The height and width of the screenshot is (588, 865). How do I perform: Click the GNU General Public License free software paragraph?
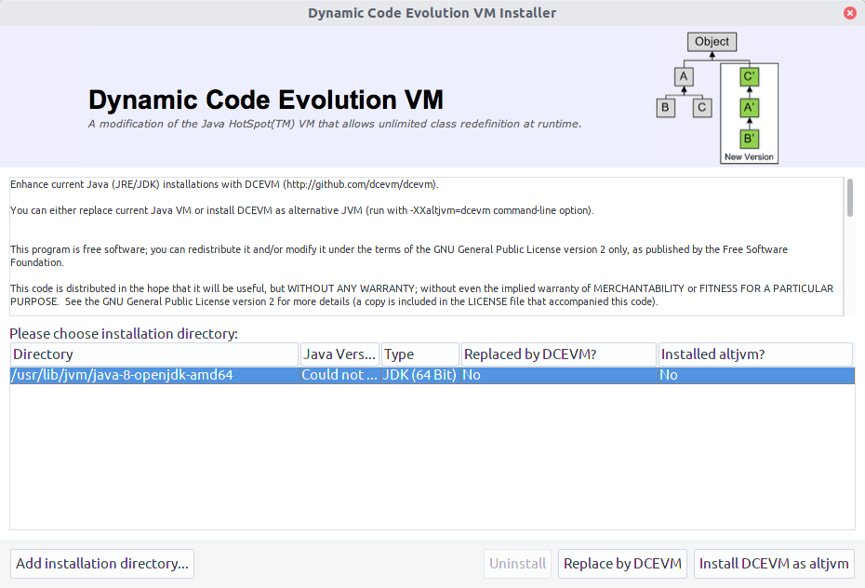tap(399, 256)
